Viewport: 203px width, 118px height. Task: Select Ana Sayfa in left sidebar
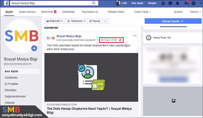[x=21, y=71]
